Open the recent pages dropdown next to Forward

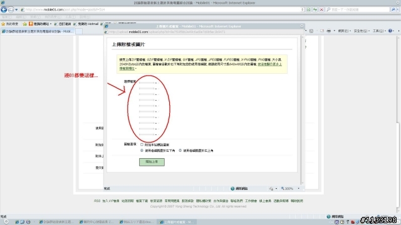[x=16, y=10]
